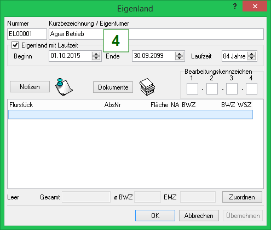Confirm with the OK button
The height and width of the screenshot is (230, 271).
point(155,216)
